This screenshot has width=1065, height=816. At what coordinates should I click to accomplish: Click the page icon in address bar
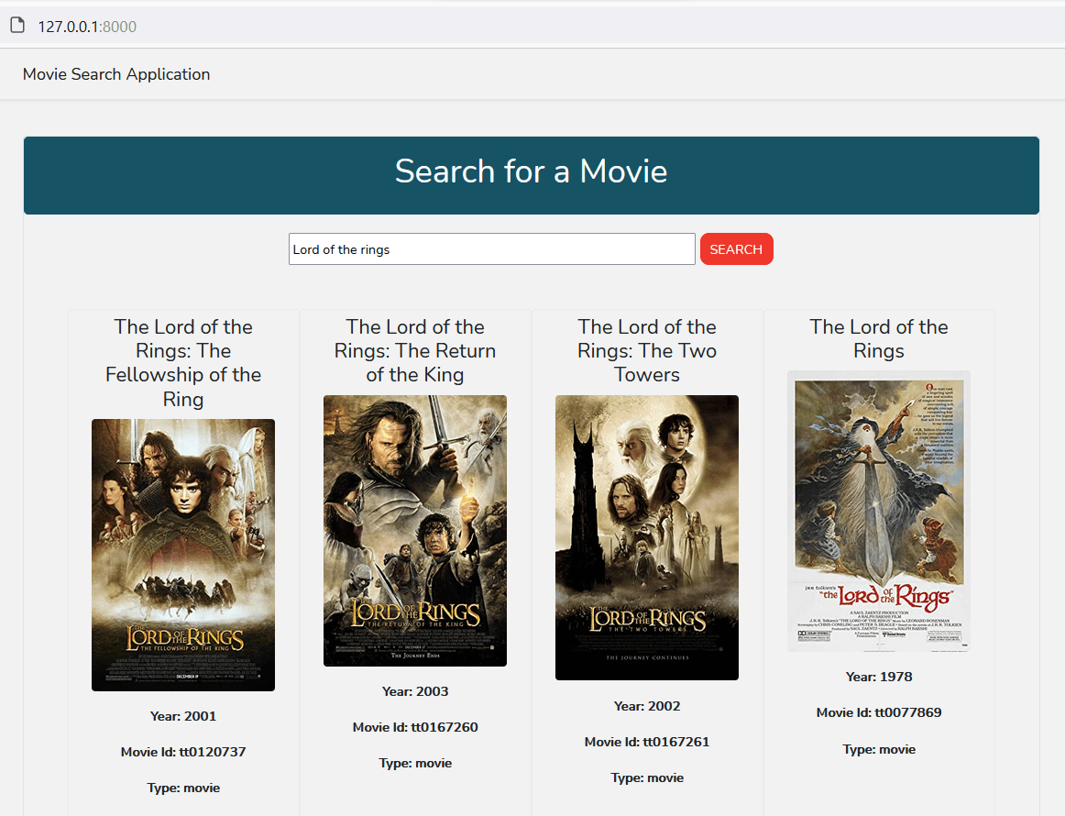(17, 26)
